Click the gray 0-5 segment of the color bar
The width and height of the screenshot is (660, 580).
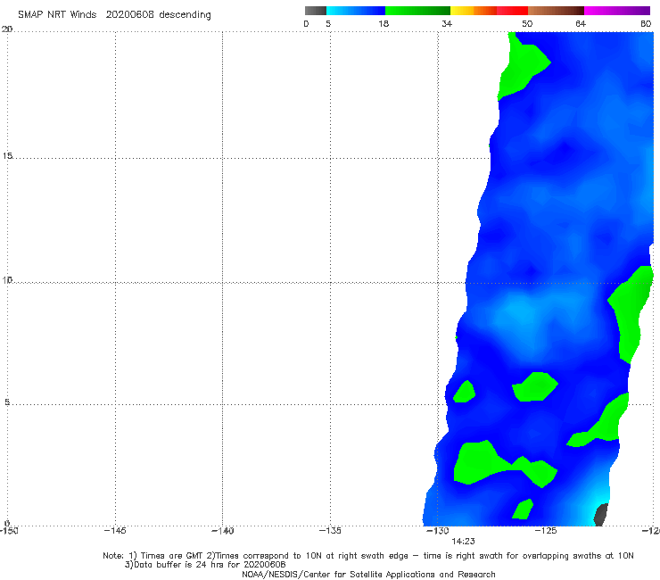(x=316, y=11)
